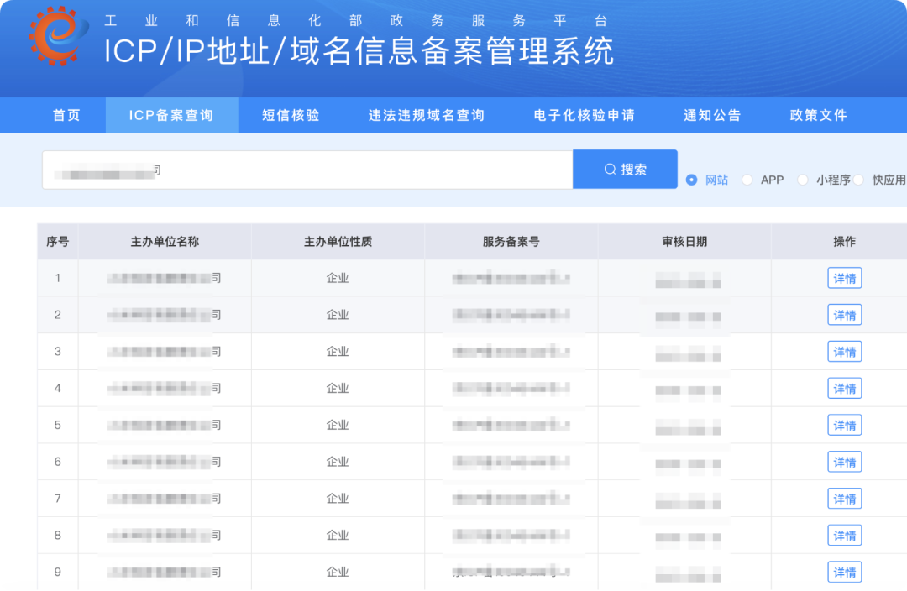Open 违法违规域名查询 tab
The image size is (907, 591).
(427, 115)
